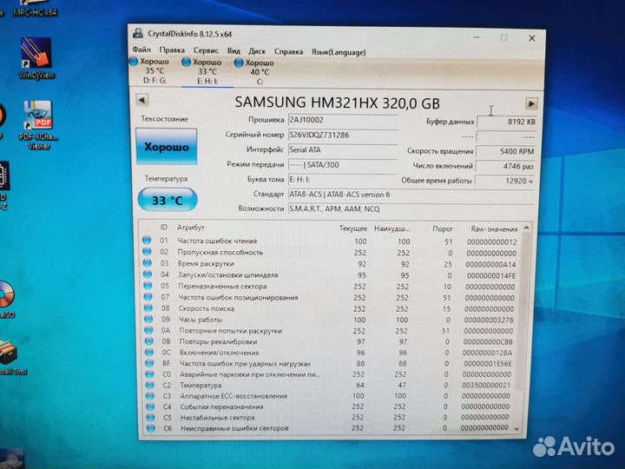This screenshot has height=469, width=625.
Task: Close the CrystalDiskInfo window
Action: click(x=531, y=38)
